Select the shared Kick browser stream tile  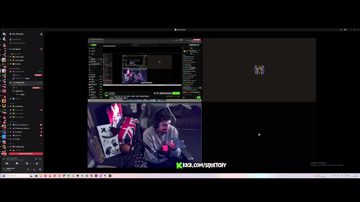(145, 70)
